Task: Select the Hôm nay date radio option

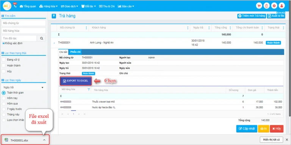Action: pyautogui.click(x=3, y=98)
